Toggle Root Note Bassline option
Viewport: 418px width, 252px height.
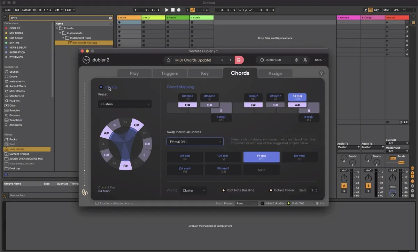(x=224, y=190)
